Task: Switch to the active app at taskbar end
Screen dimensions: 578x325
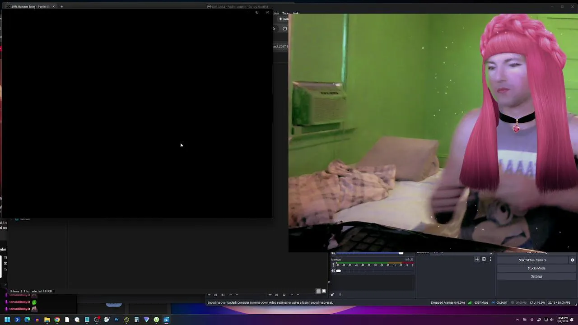Action: coord(166,320)
